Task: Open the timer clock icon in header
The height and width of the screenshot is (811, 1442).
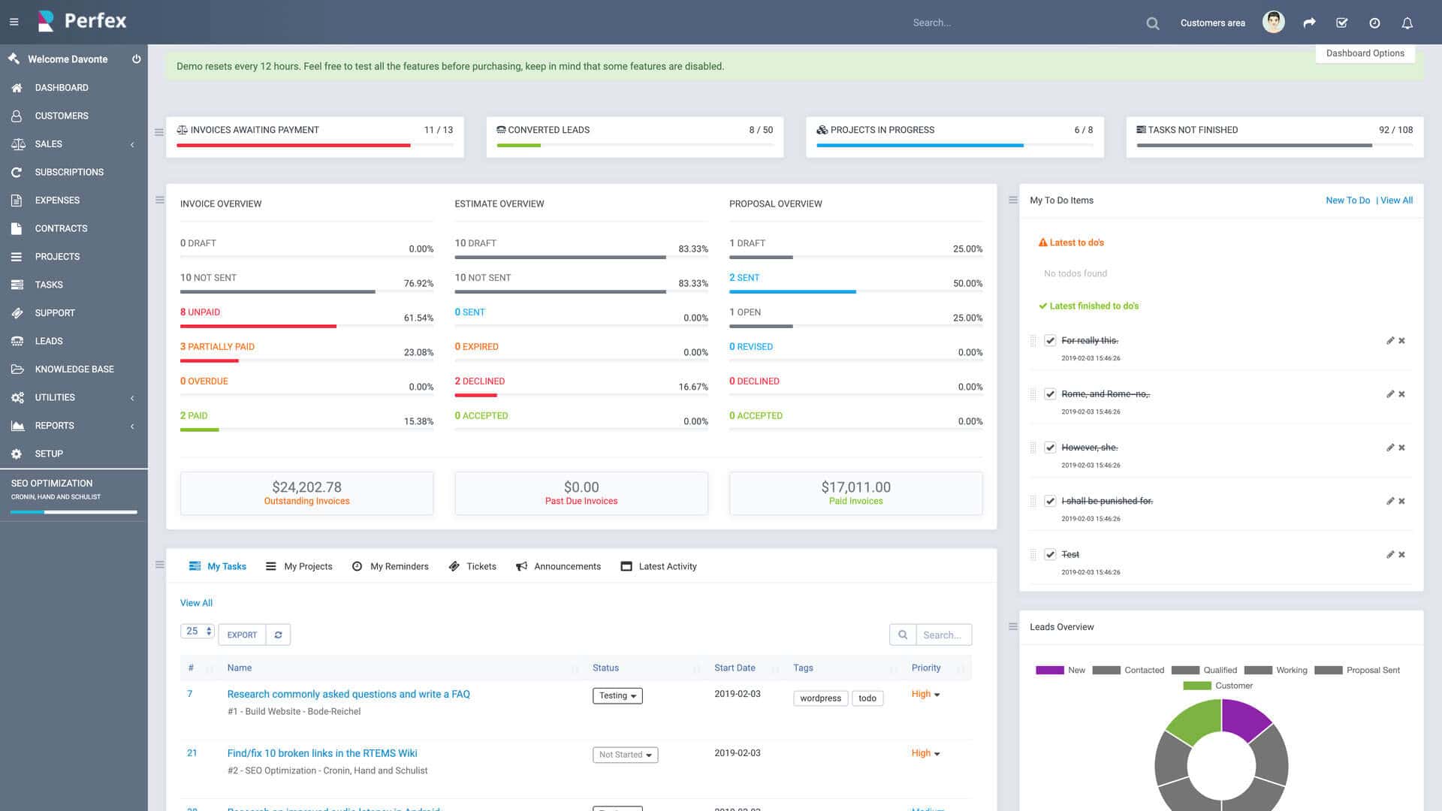Action: point(1374,23)
